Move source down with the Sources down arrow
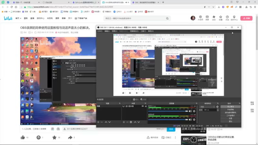Image resolution: width=258 pixels, height=145 pixels. [139, 122]
